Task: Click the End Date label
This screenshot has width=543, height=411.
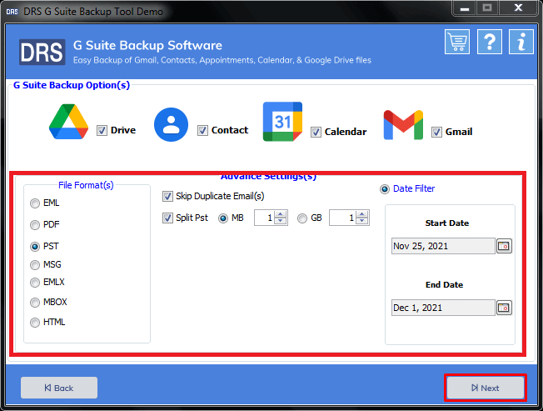Action: click(x=444, y=285)
